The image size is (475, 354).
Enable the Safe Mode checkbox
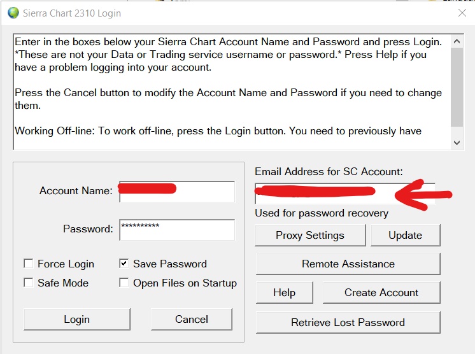29,283
